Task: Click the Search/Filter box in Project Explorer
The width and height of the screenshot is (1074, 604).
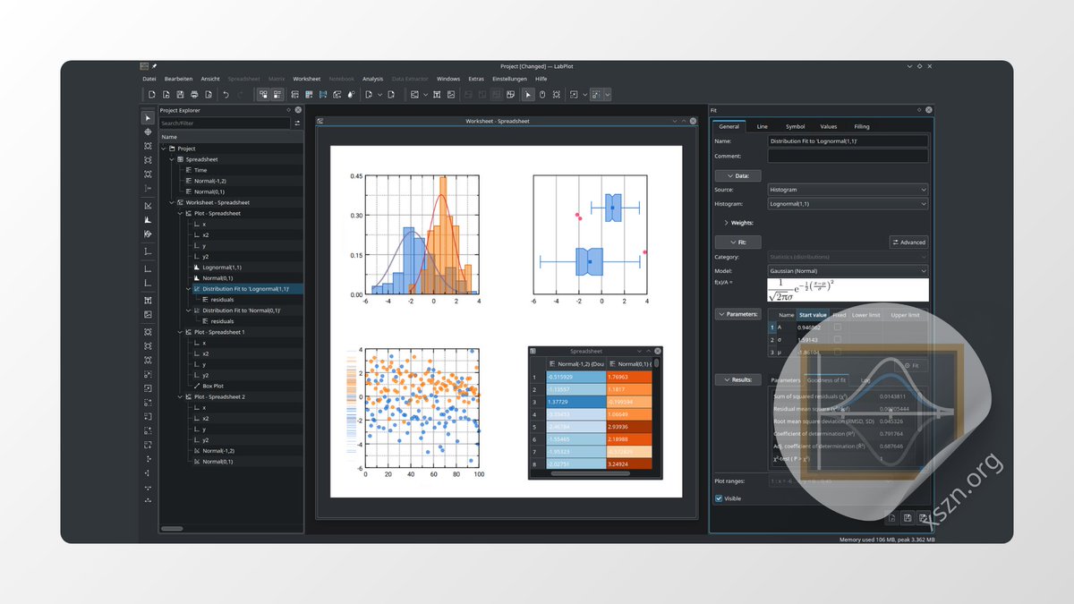Action: [225, 123]
